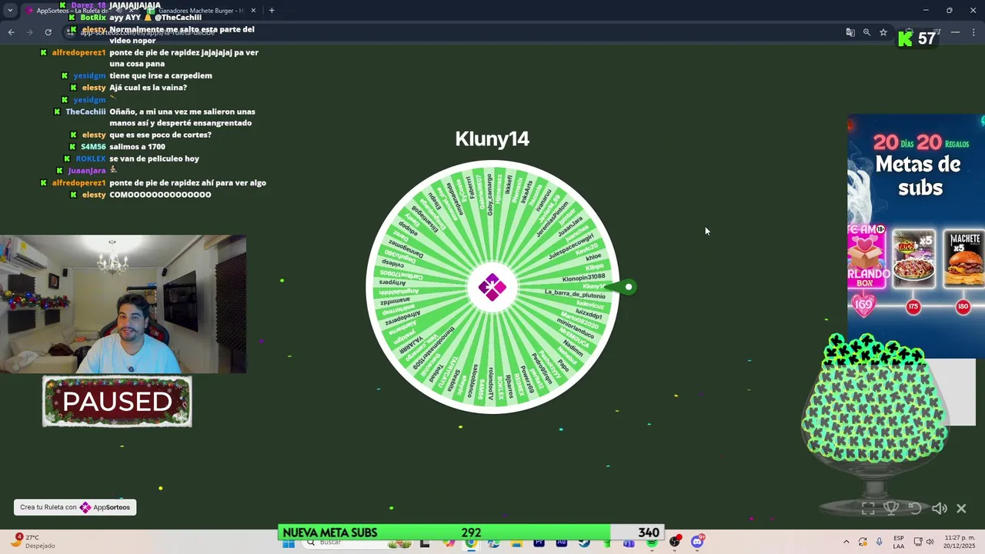Open the 'Crea tu Ruleta con AppSorteos' link
The width and height of the screenshot is (985, 554).
[x=75, y=507]
